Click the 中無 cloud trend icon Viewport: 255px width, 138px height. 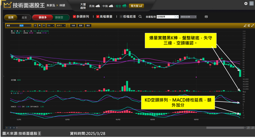tap(111, 6)
